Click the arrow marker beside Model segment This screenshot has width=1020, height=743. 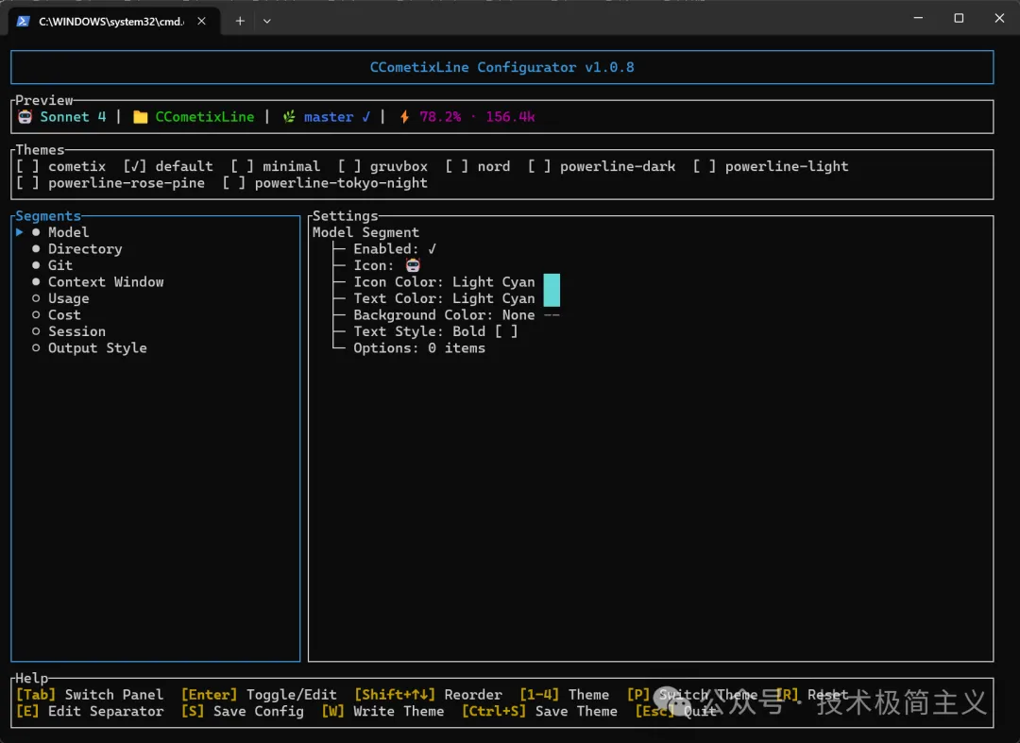[20, 232]
